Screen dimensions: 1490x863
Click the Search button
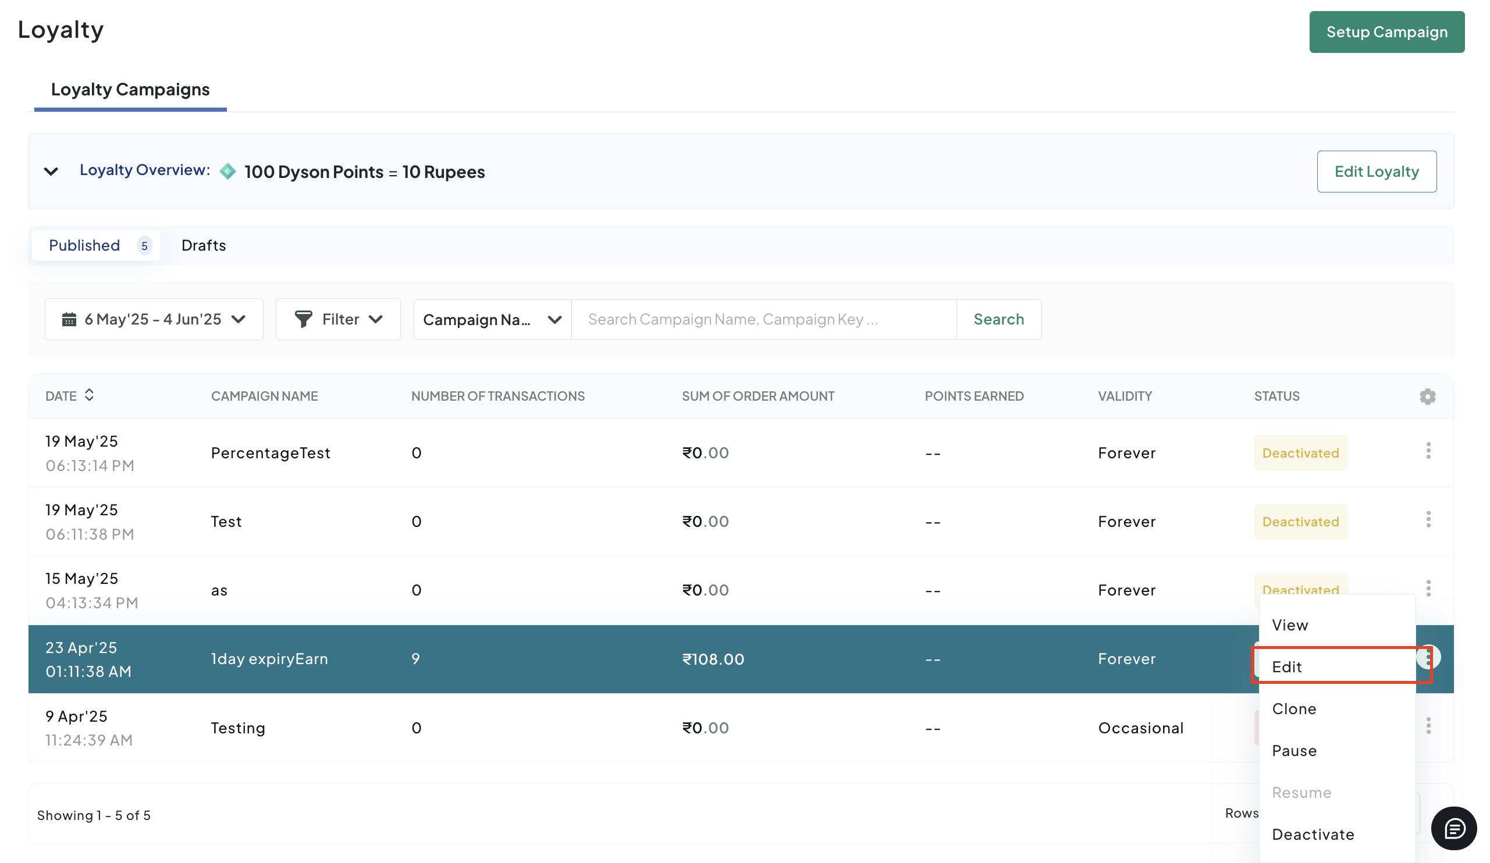[x=998, y=319]
